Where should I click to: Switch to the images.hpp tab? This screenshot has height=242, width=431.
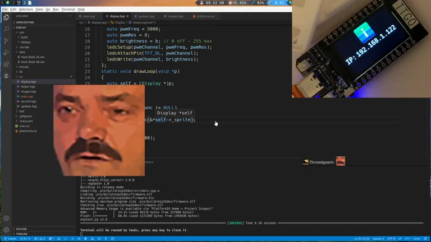click(x=174, y=16)
